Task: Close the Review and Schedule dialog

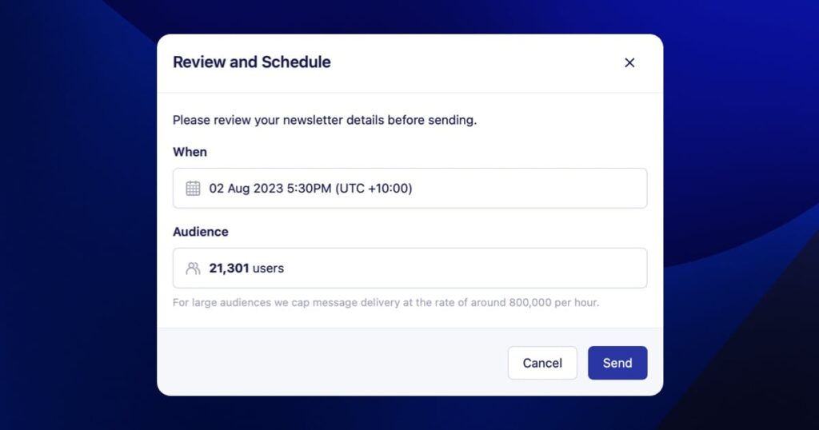Action: click(629, 62)
